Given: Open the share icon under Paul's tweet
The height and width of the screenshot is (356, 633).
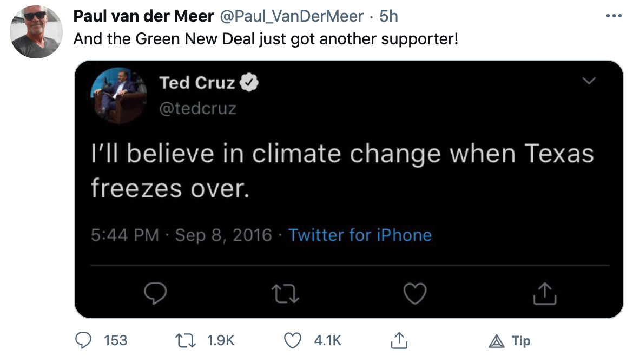Looking at the screenshot, I should 399,340.
